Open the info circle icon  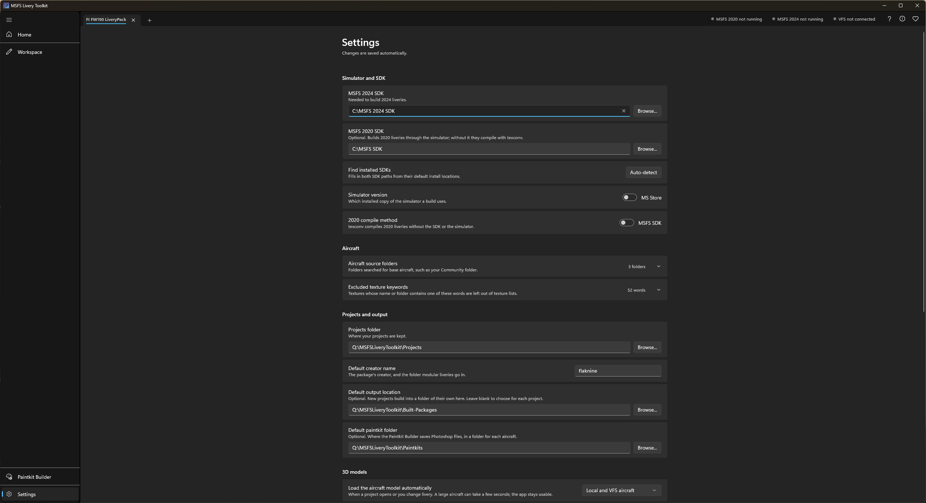coord(902,19)
